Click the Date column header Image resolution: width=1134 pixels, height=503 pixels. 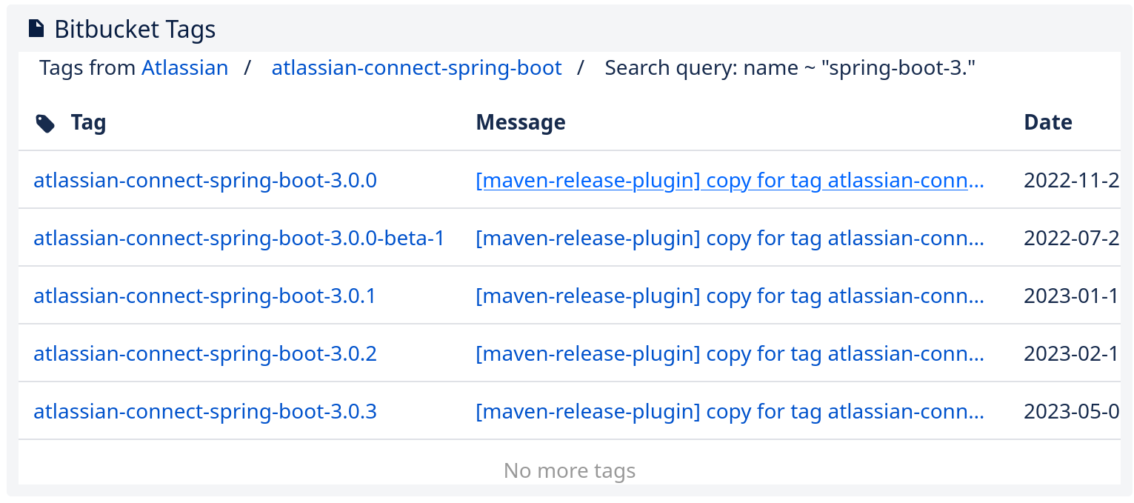click(x=1047, y=122)
